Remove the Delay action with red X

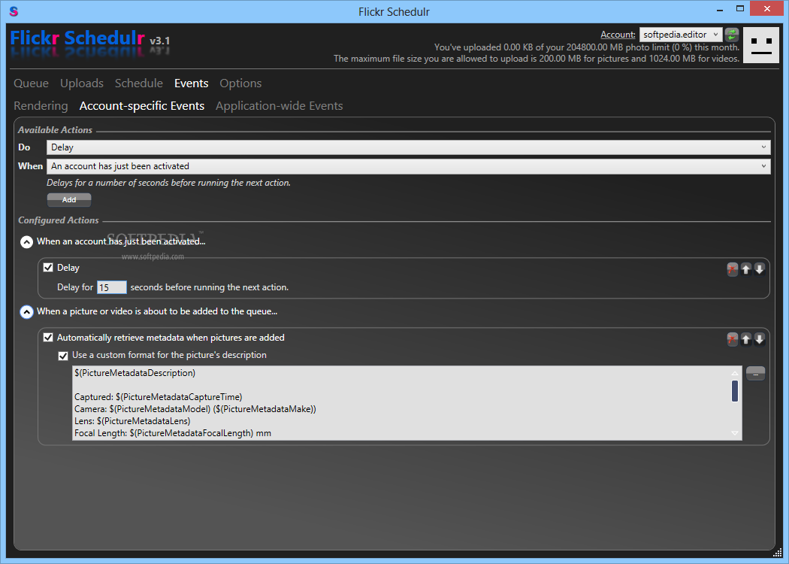pyautogui.click(x=732, y=269)
